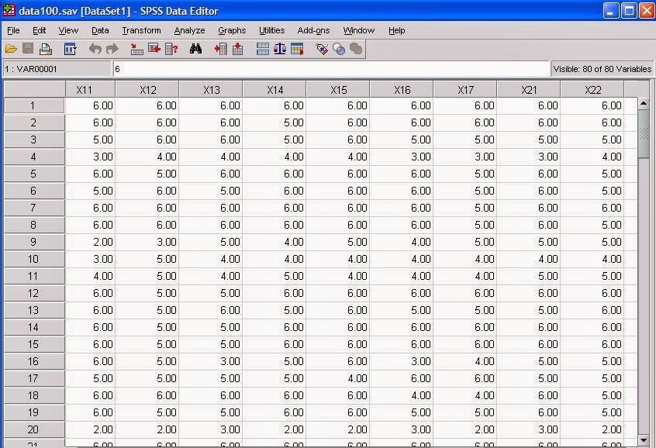Click the '1 : VAR00001' cell reference box

(x=57, y=69)
